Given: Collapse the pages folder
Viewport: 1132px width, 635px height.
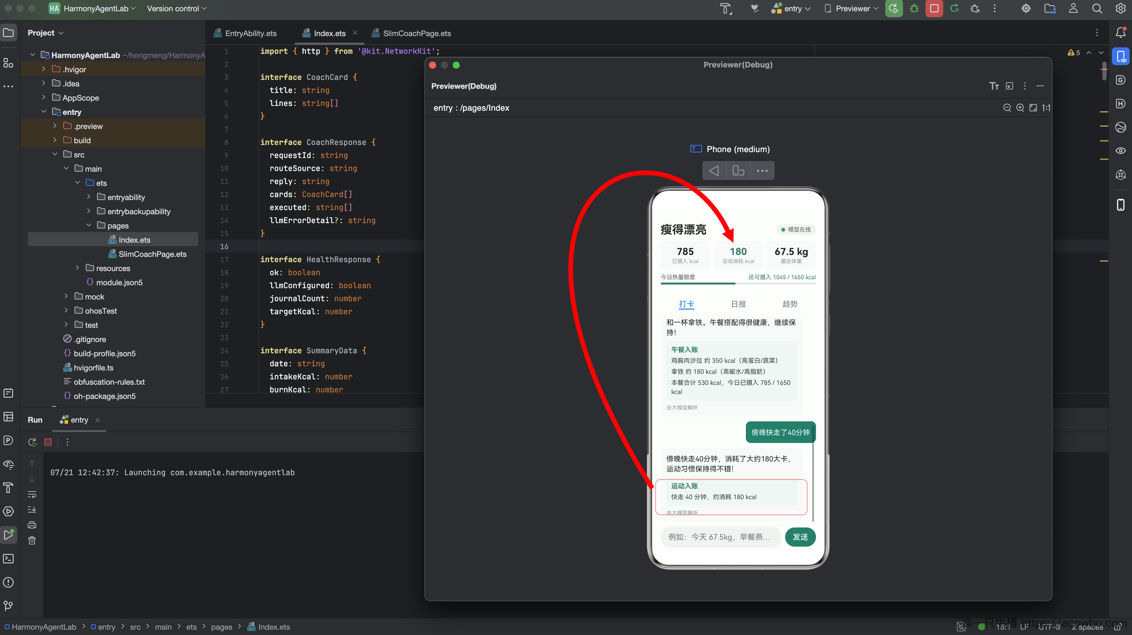Looking at the screenshot, I should [x=88, y=225].
